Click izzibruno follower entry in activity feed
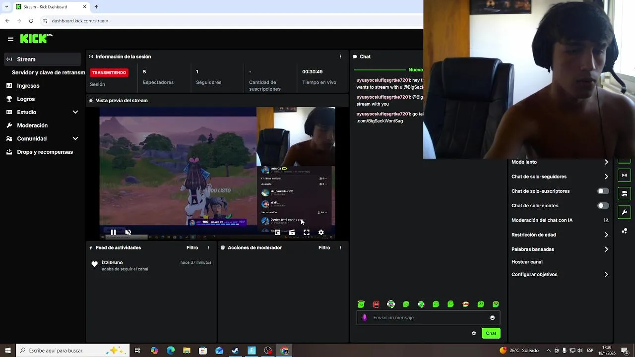This screenshot has height=357, width=635. (x=151, y=265)
